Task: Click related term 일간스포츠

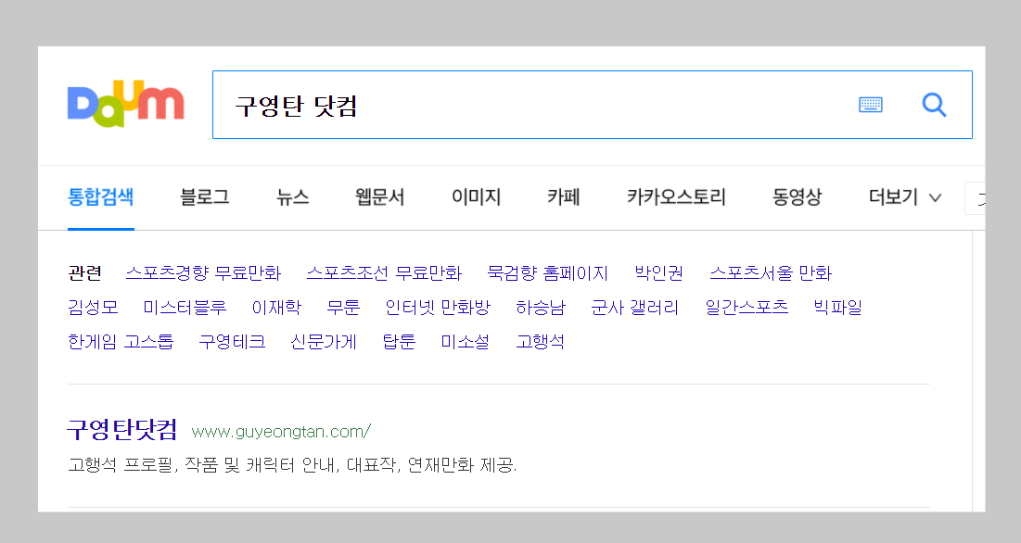Action: 747,307
